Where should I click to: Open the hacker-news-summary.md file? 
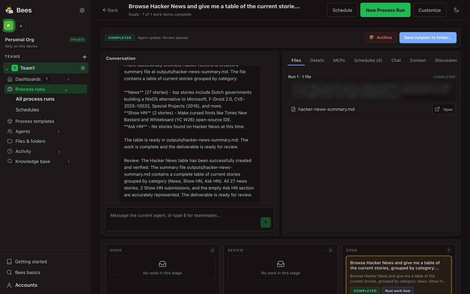click(443, 109)
